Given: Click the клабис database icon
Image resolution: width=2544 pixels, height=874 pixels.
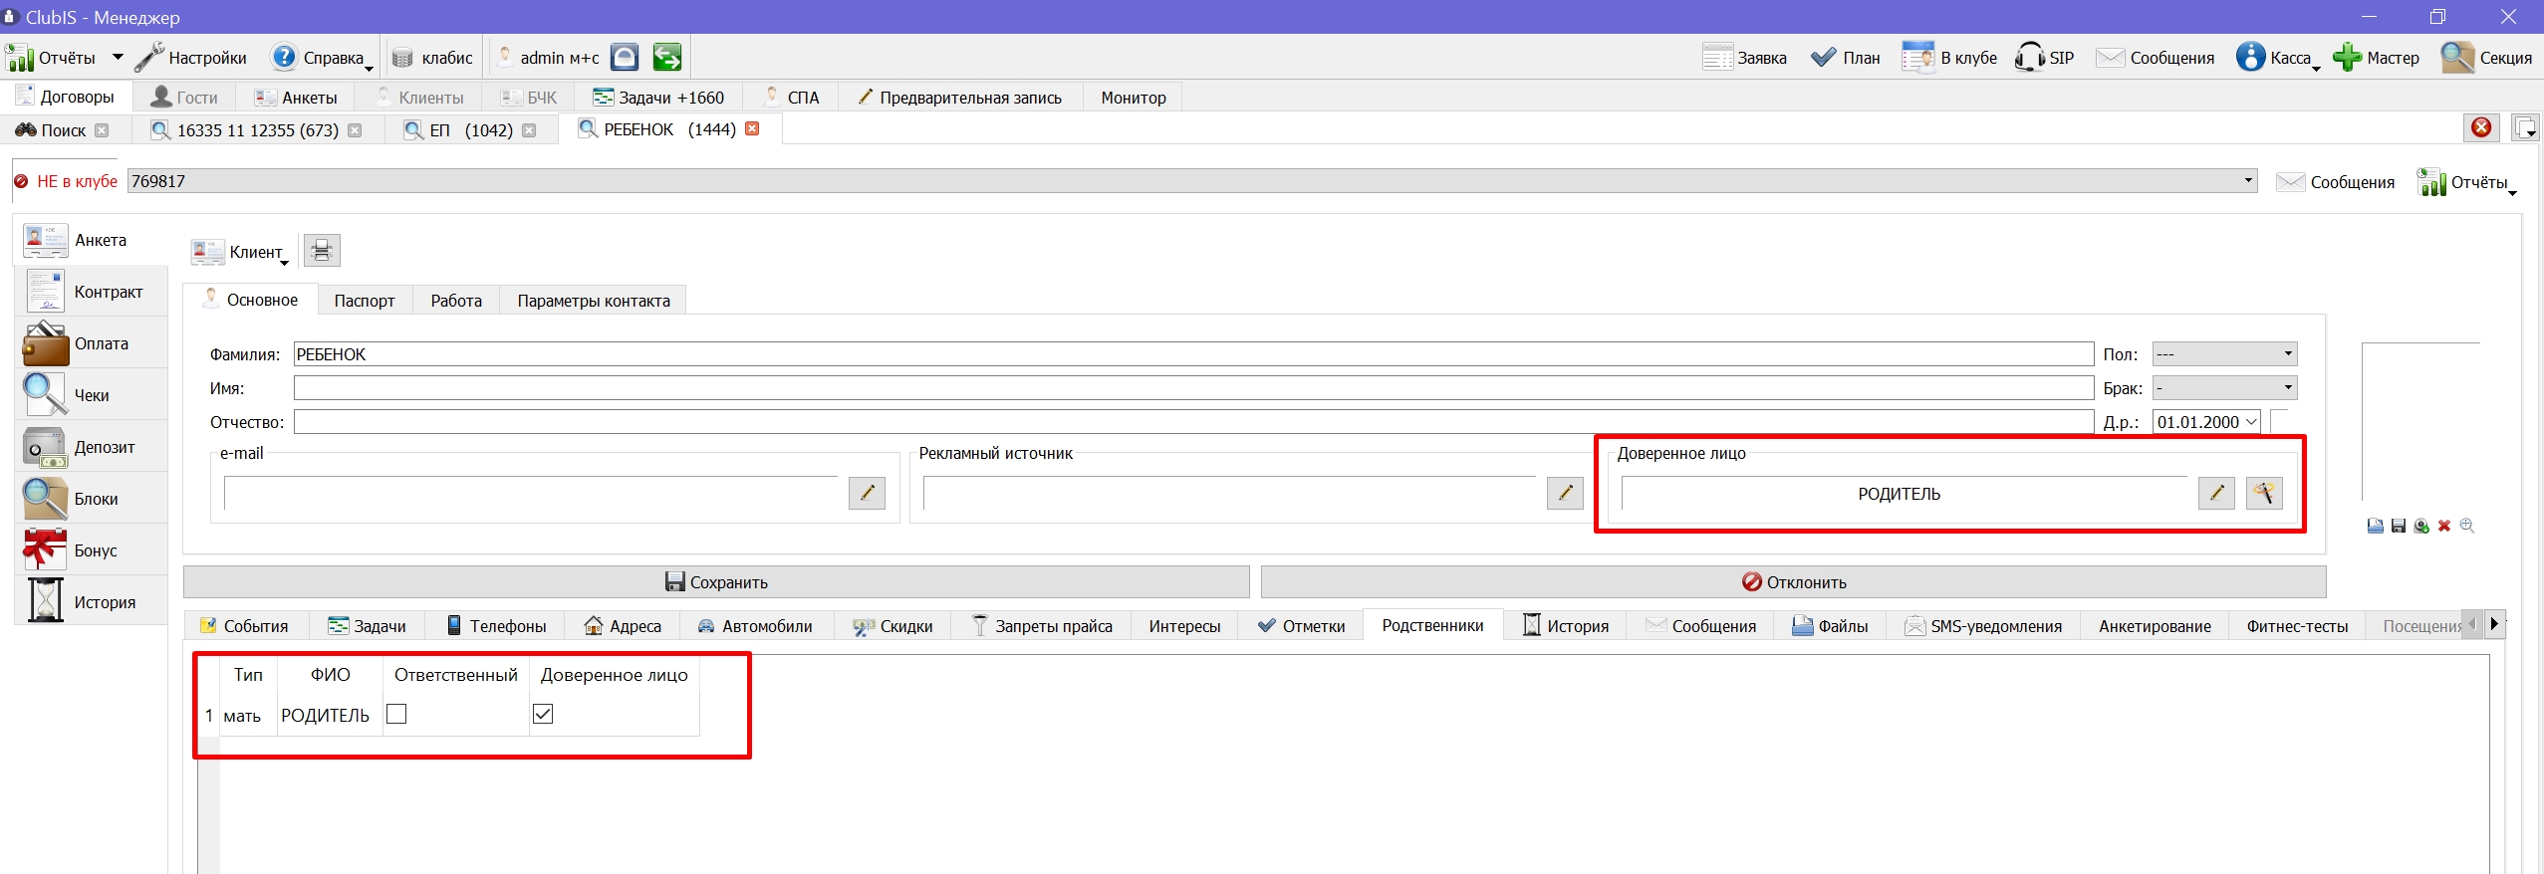Looking at the screenshot, I should coord(401,58).
